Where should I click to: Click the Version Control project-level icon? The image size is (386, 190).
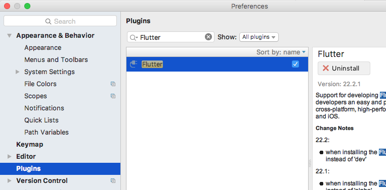[x=113, y=181]
